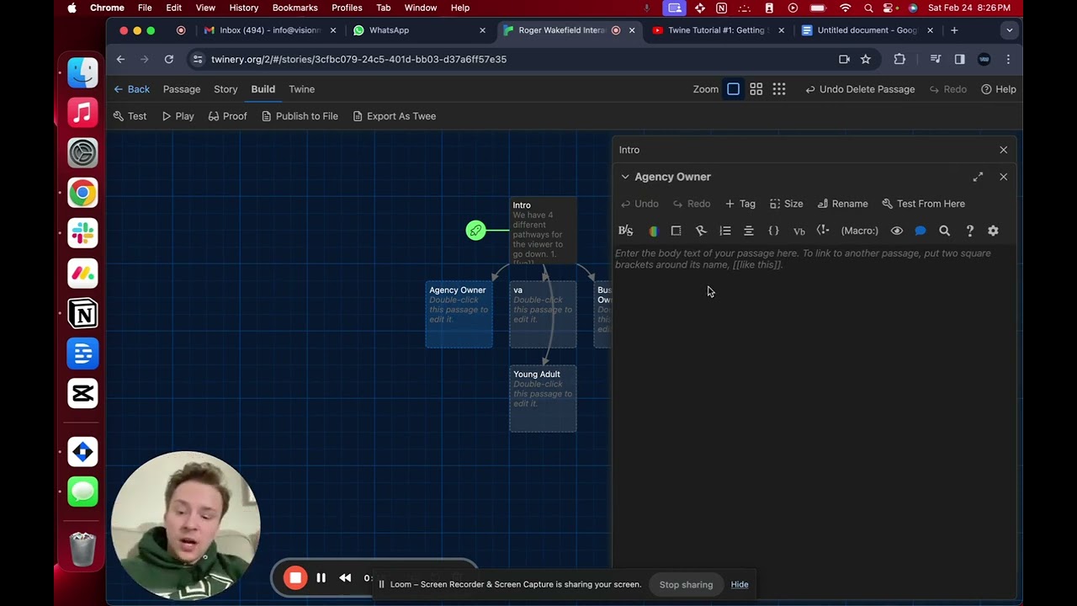Click Stop sharing in screen share bar
This screenshot has width=1077, height=606.
click(686, 584)
